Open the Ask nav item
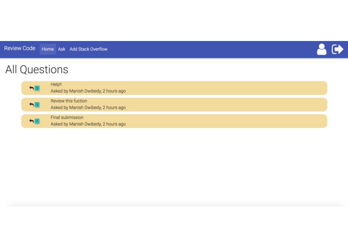 62,49
